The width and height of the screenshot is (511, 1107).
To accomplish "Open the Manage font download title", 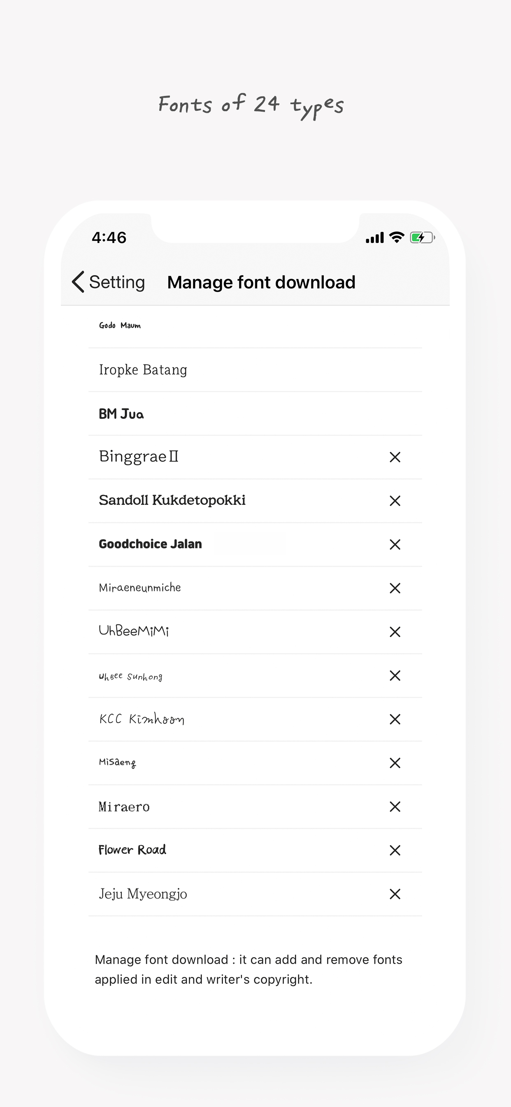I will point(261,283).
